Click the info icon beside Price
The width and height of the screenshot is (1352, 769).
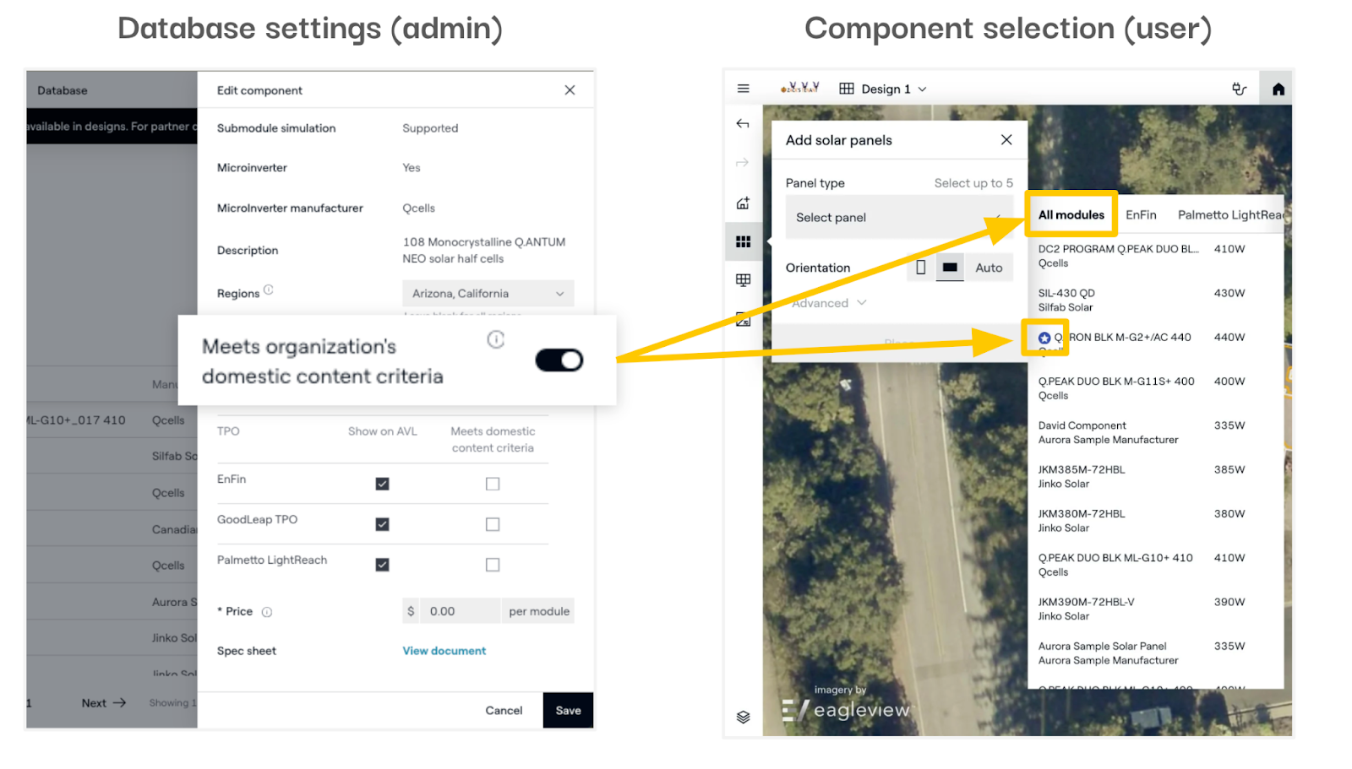click(267, 612)
